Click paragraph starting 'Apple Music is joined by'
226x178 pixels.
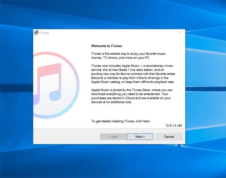click(x=132, y=96)
